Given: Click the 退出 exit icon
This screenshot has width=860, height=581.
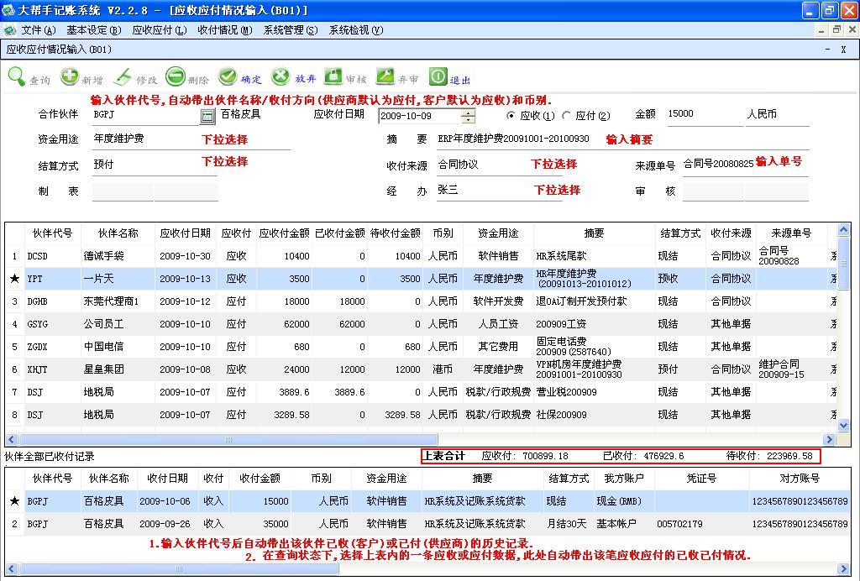Looking at the screenshot, I should tap(438, 76).
